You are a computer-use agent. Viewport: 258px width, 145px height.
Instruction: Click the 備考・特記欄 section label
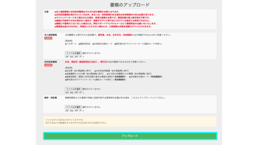50,98
